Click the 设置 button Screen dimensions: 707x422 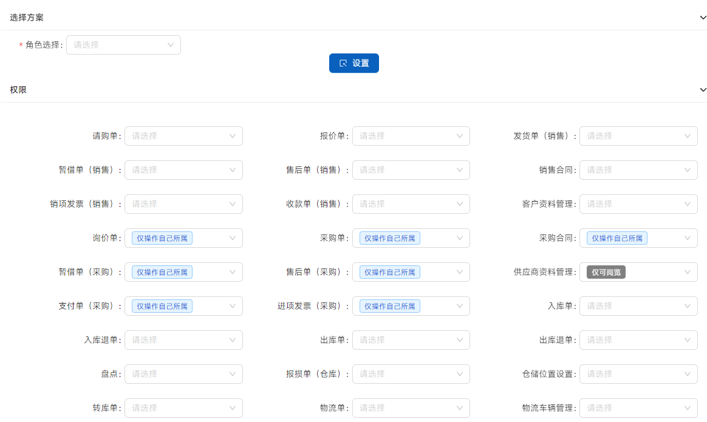[x=353, y=63]
